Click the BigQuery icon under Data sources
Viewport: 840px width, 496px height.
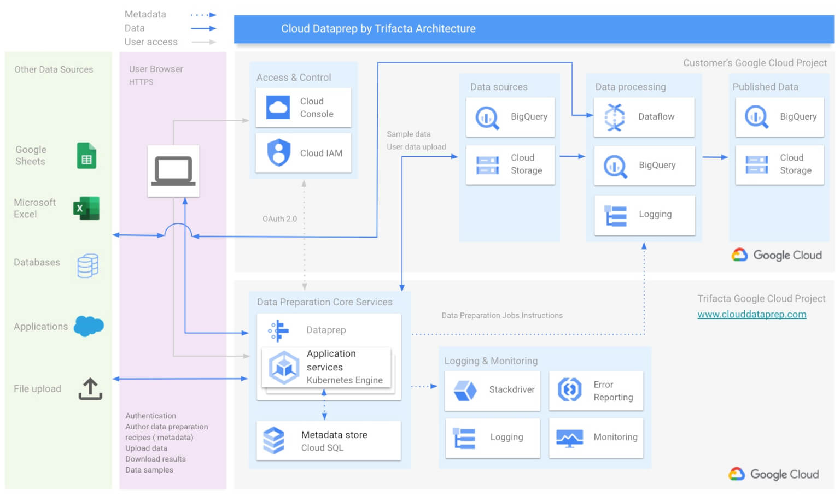(487, 117)
